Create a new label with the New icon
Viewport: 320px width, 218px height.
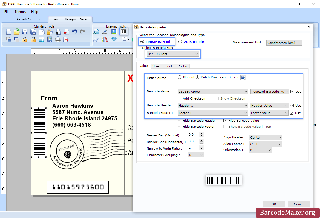point(8,32)
